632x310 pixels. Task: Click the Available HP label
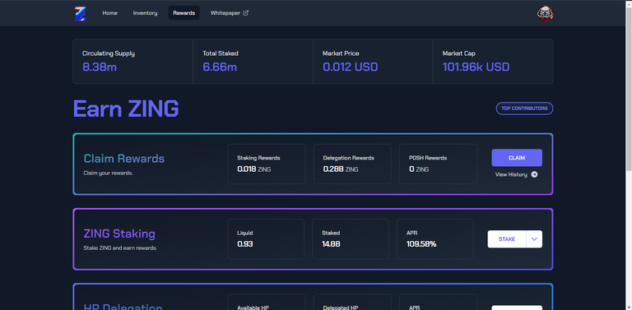(x=253, y=308)
